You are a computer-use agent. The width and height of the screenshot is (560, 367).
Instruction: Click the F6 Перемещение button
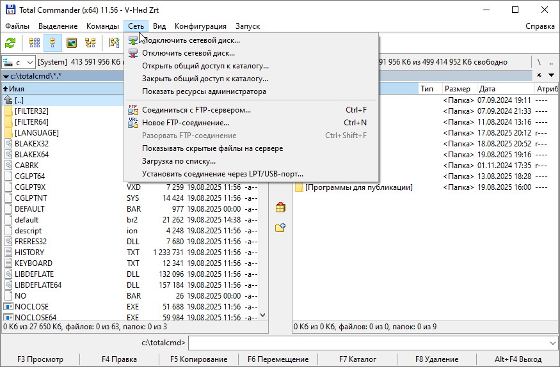coord(278,359)
